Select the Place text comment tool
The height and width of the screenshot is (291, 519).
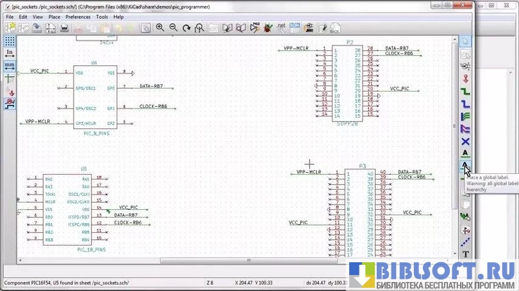pyautogui.click(x=466, y=254)
